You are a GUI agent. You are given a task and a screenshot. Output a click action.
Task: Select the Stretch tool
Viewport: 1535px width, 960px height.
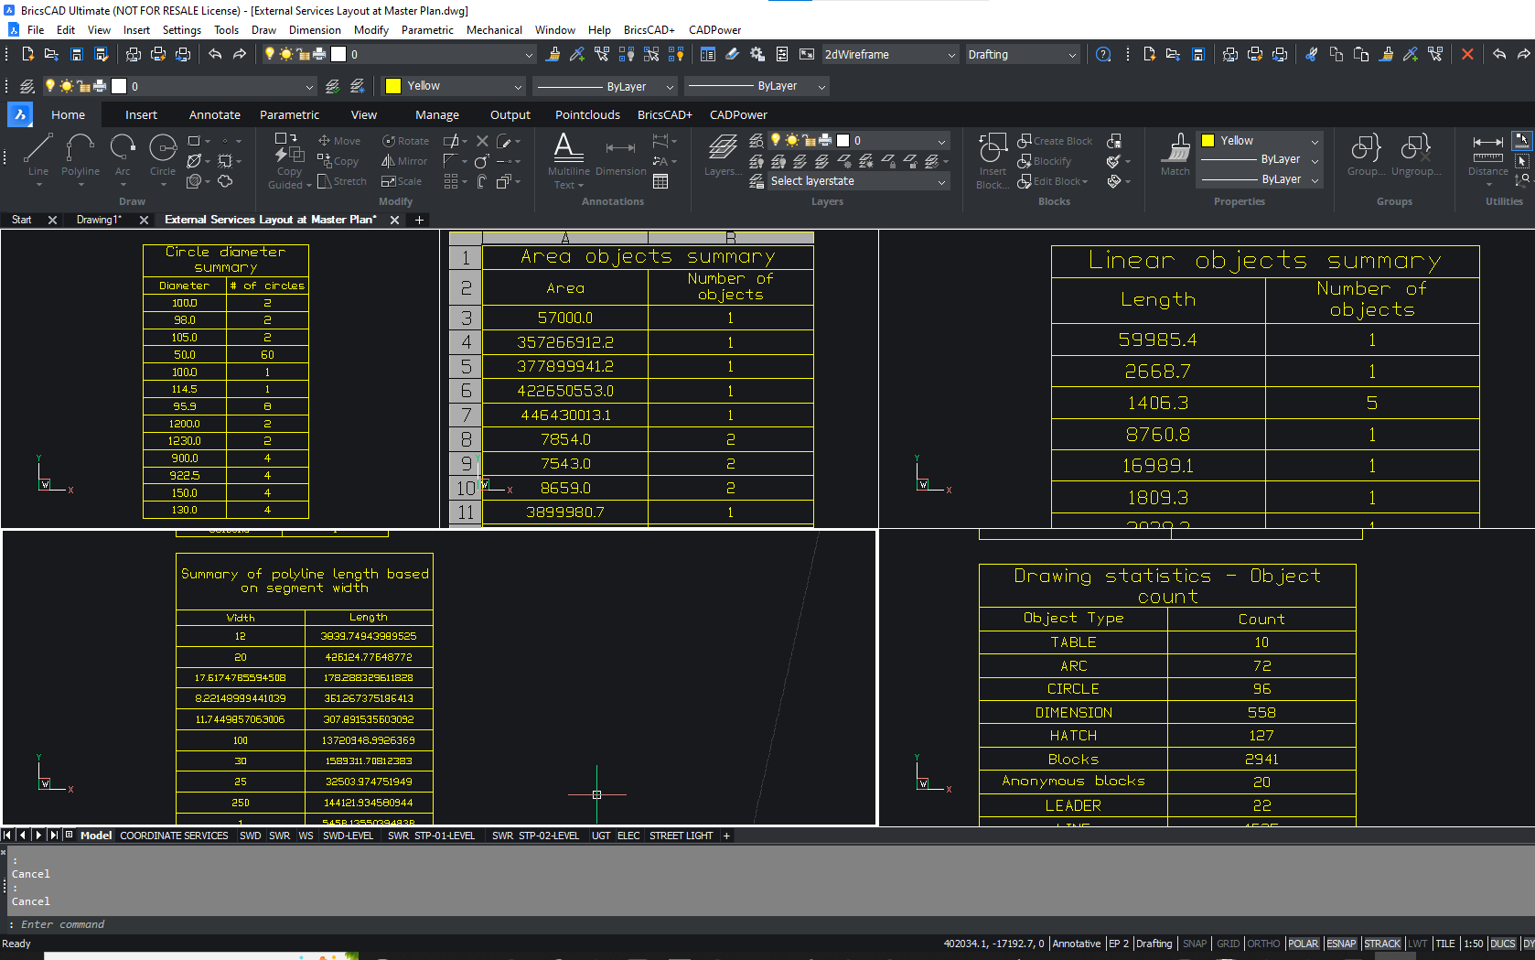tap(342, 180)
